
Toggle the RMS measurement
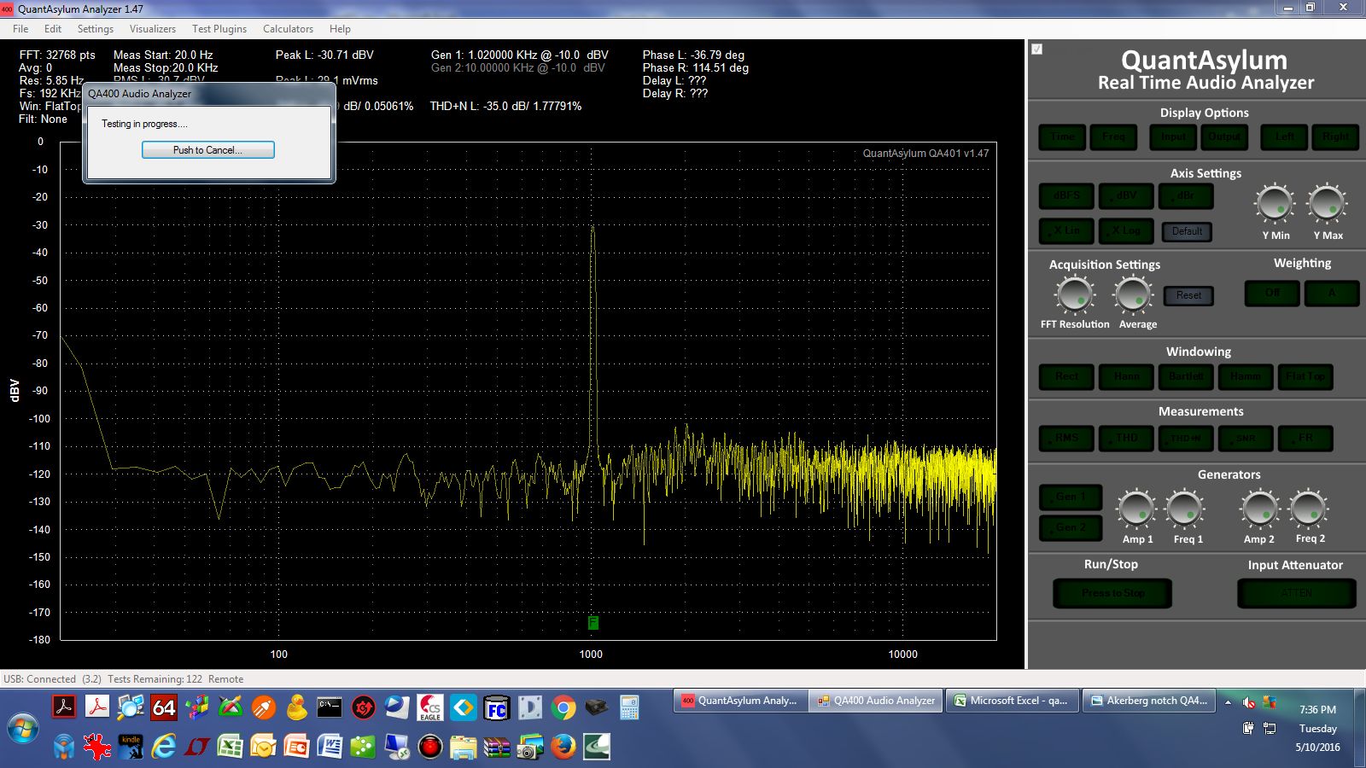1066,438
